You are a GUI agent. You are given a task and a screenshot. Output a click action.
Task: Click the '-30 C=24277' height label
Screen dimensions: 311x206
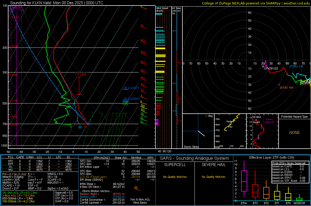pyautogui.click(x=131, y=88)
